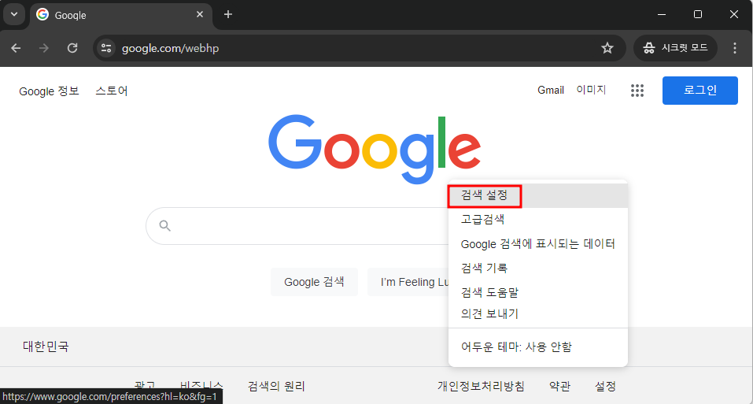This screenshot has height=404, width=753.
Task: Choose 고급검색 from the menu
Action: pos(537,220)
